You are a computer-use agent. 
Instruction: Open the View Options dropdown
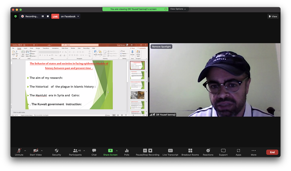tap(178, 9)
